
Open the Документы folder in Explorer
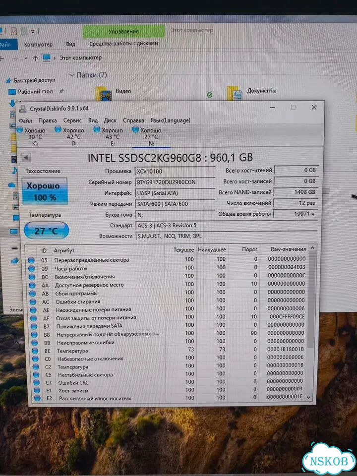tap(252, 93)
